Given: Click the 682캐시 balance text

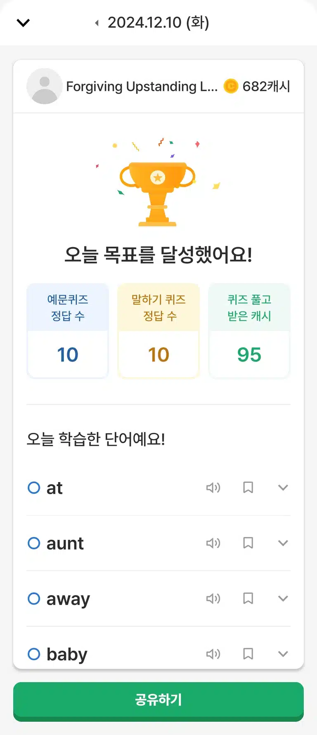Looking at the screenshot, I should coord(266,86).
